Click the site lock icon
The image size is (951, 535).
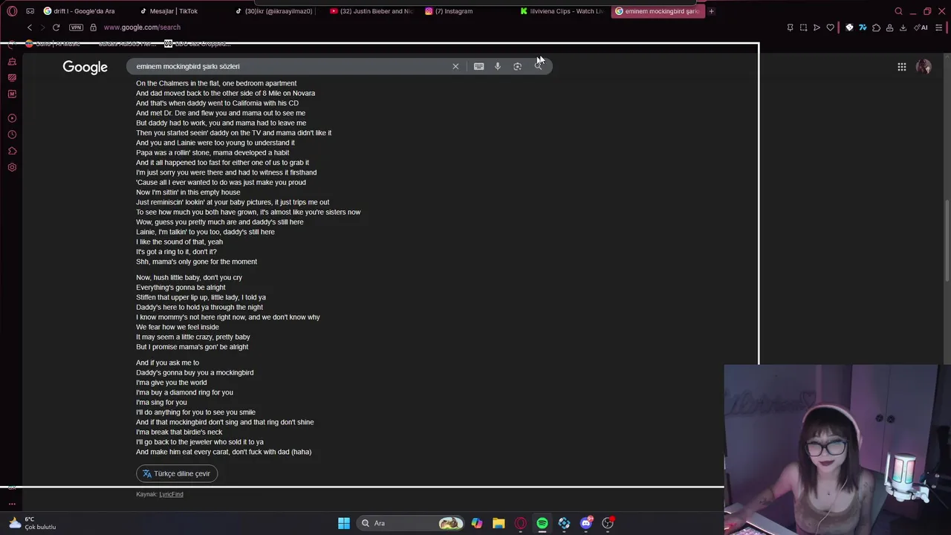pos(93,27)
